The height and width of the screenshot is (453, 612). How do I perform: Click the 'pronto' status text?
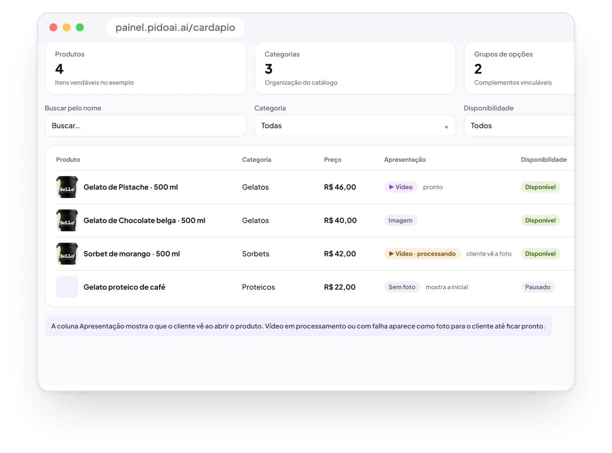(433, 187)
